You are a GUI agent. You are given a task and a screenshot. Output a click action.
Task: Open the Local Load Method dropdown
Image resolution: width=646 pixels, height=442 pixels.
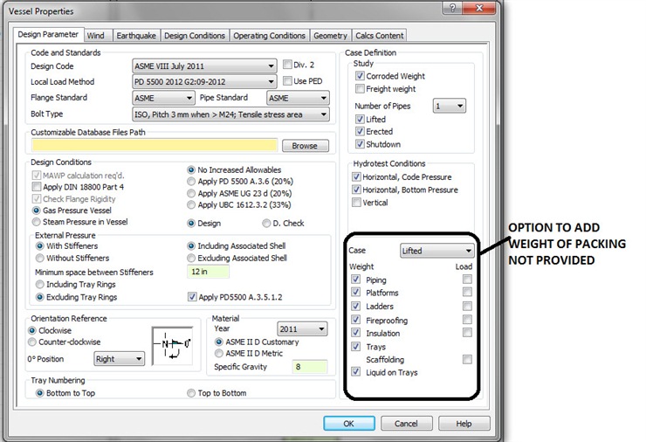click(x=204, y=81)
